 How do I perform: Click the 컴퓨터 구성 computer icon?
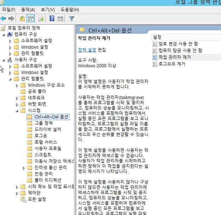coord(10,35)
